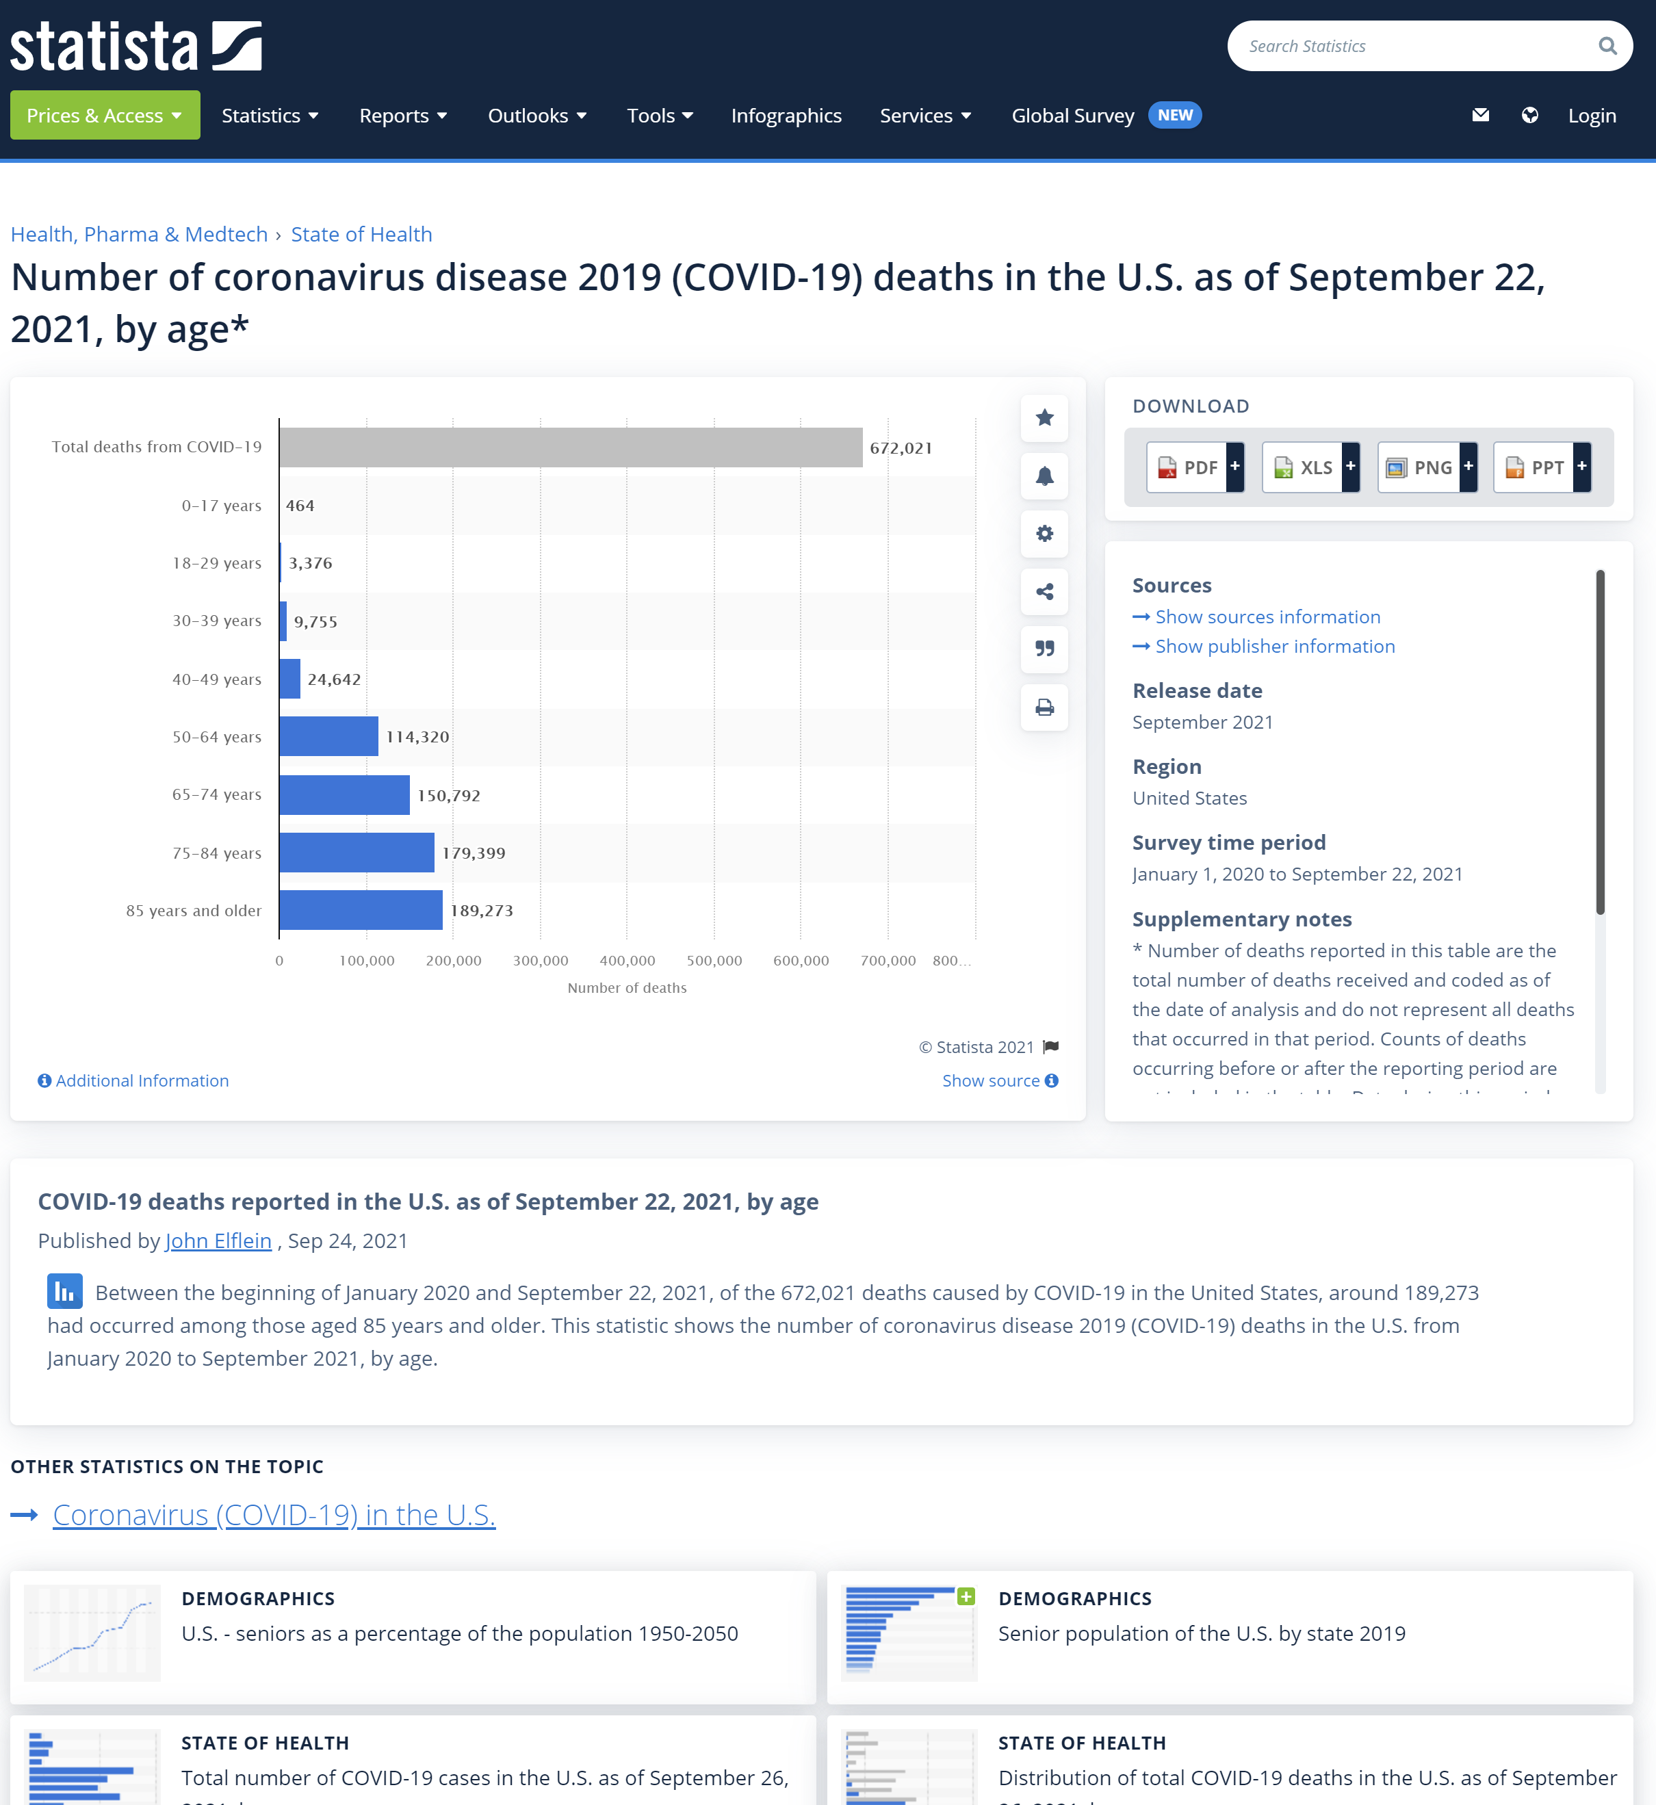1656x1805 pixels.
Task: Click Show sources information link
Action: [1266, 616]
